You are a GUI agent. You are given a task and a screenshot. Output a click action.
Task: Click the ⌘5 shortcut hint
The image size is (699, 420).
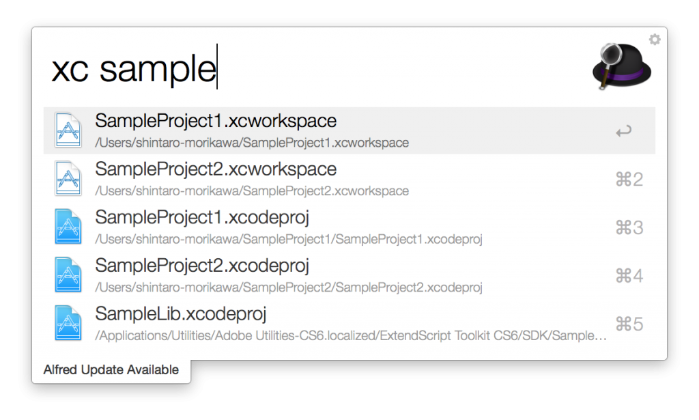coord(629,324)
